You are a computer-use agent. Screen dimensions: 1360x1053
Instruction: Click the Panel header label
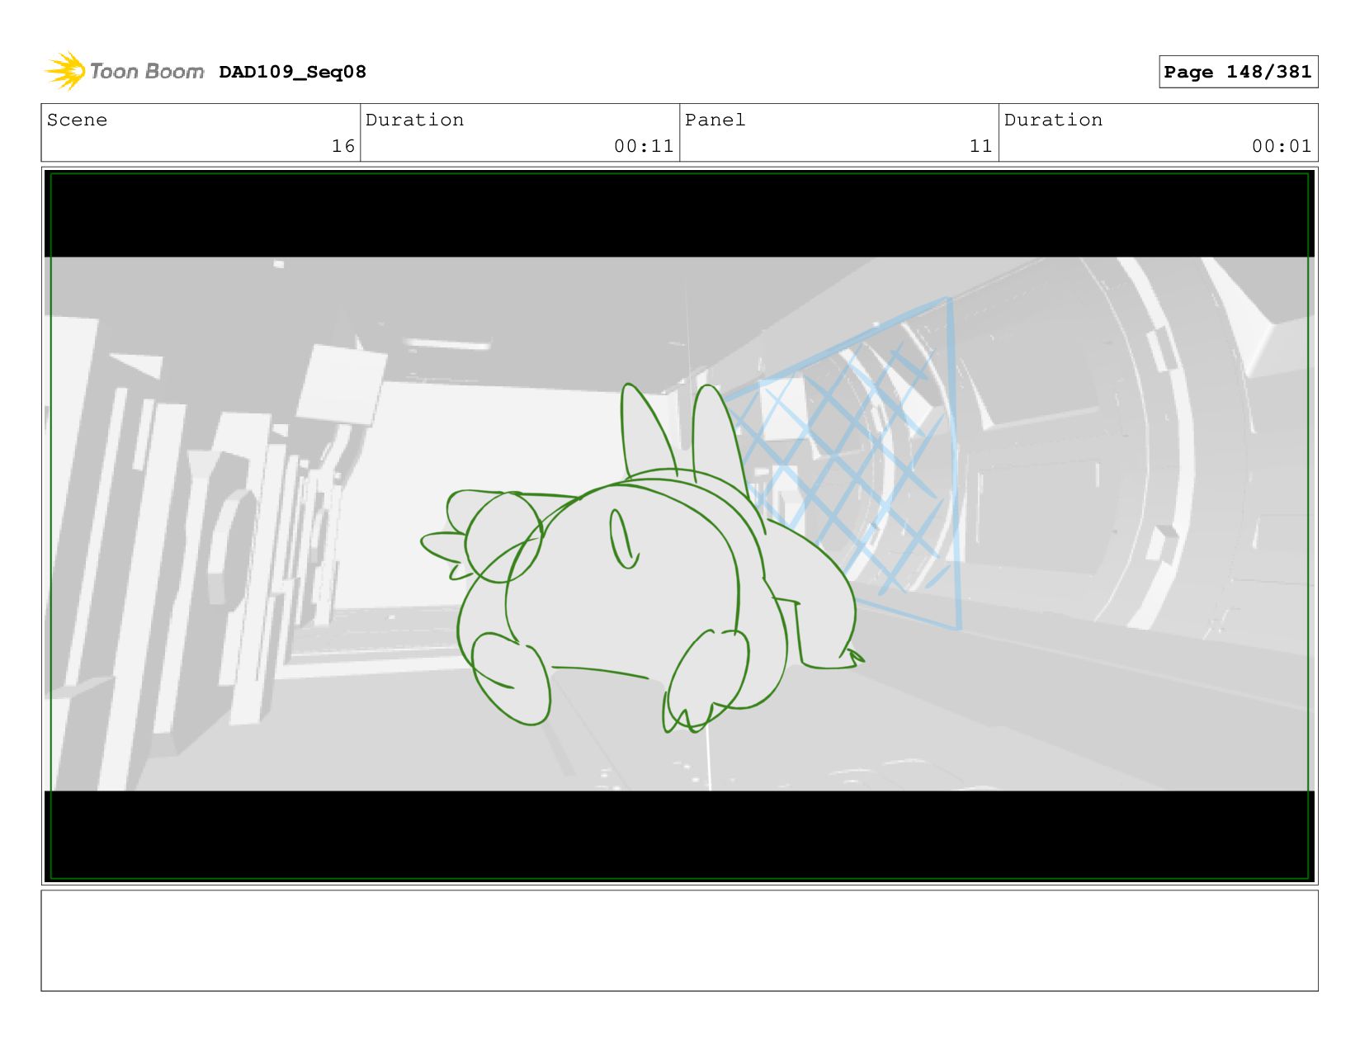click(715, 120)
